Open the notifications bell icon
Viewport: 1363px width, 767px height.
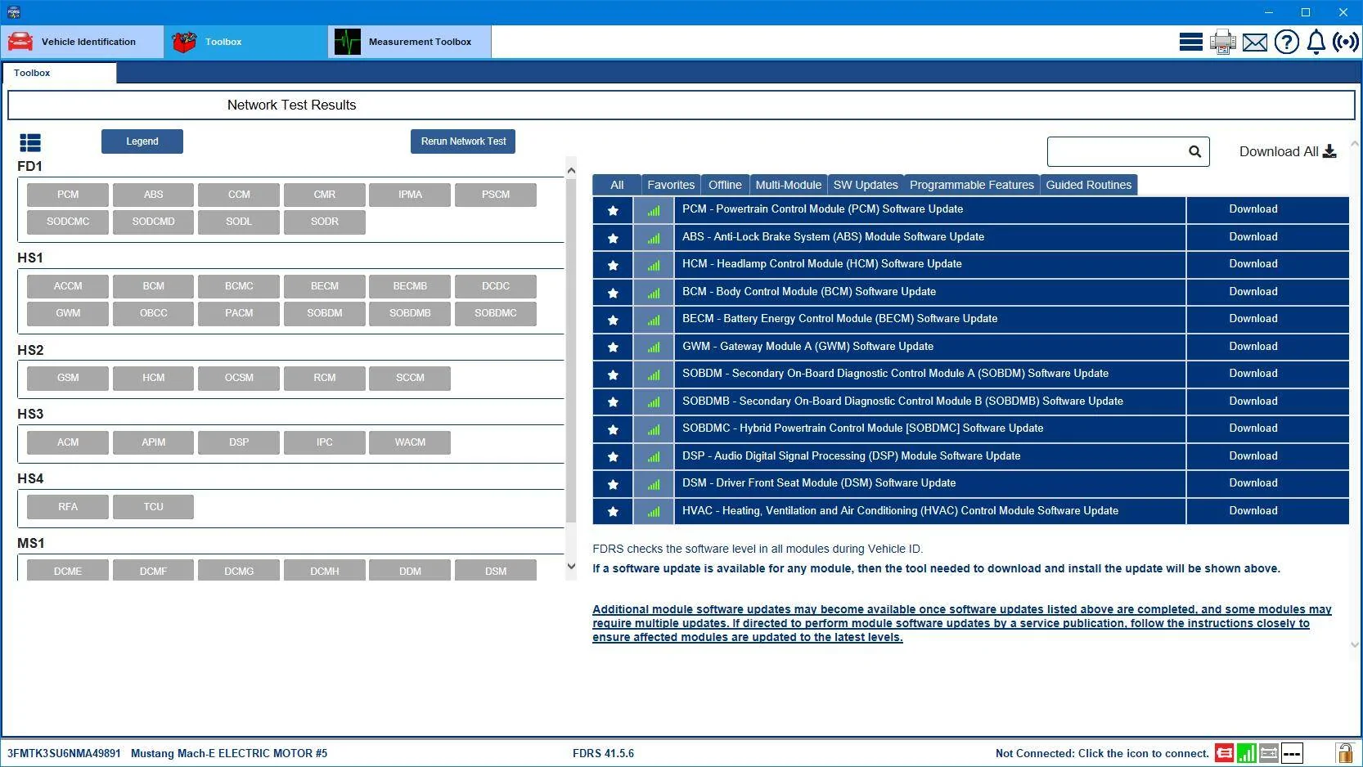click(x=1316, y=42)
